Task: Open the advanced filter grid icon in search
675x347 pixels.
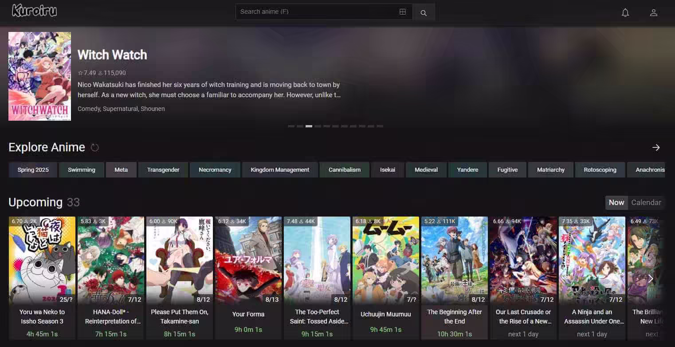Action: [403, 12]
